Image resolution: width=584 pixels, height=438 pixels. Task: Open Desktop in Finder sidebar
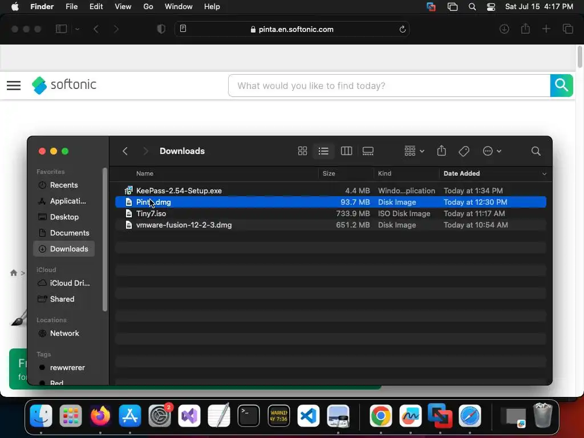click(64, 217)
